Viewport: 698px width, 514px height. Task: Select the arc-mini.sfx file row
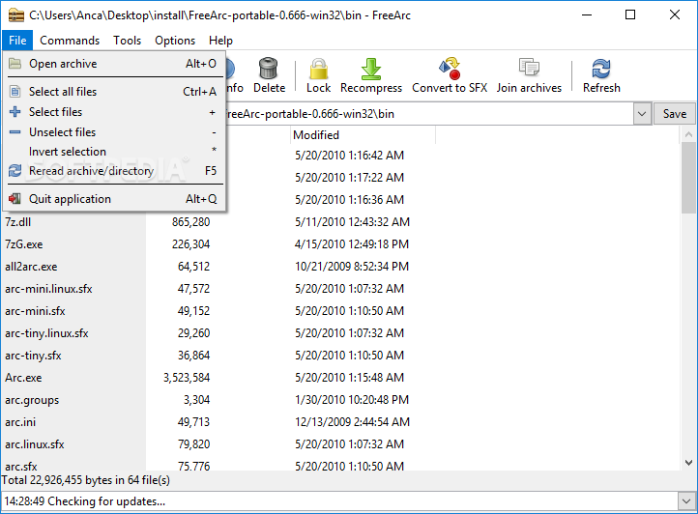[340, 311]
